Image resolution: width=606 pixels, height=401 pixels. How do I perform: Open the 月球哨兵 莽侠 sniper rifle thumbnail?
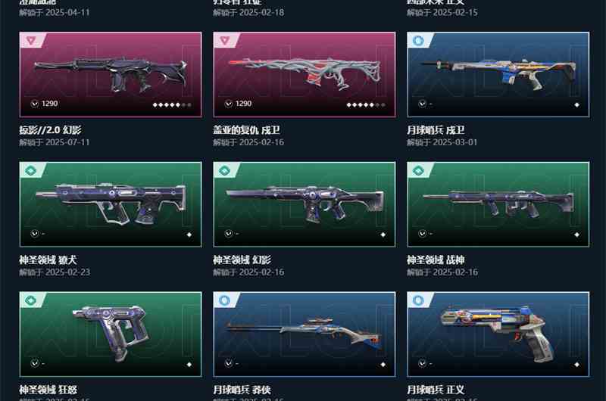pyautogui.click(x=305, y=334)
